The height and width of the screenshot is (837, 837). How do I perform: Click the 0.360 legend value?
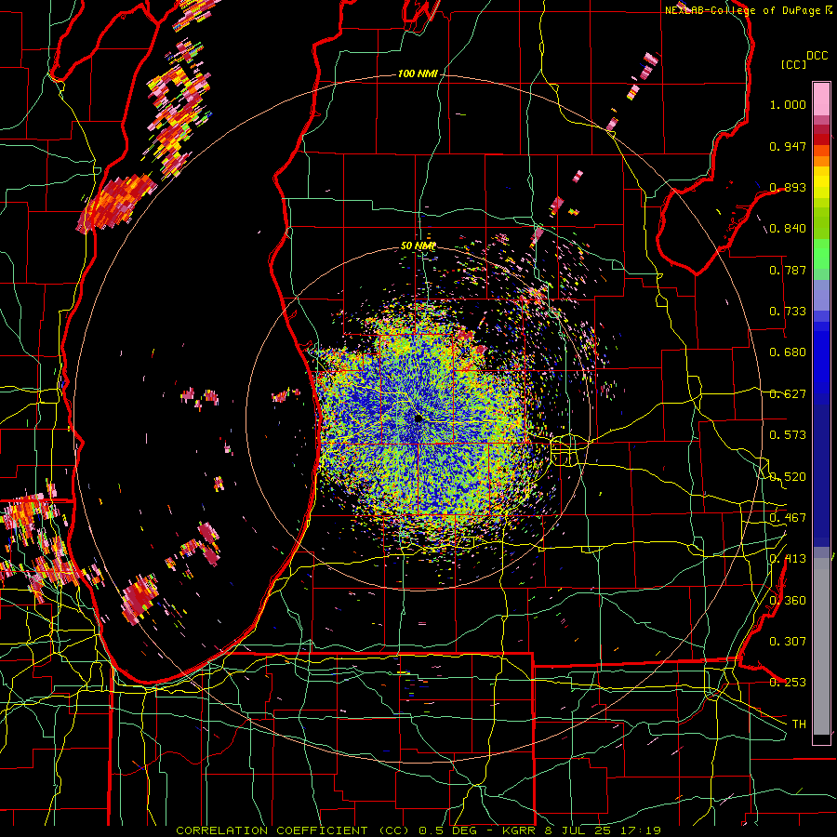(x=788, y=601)
